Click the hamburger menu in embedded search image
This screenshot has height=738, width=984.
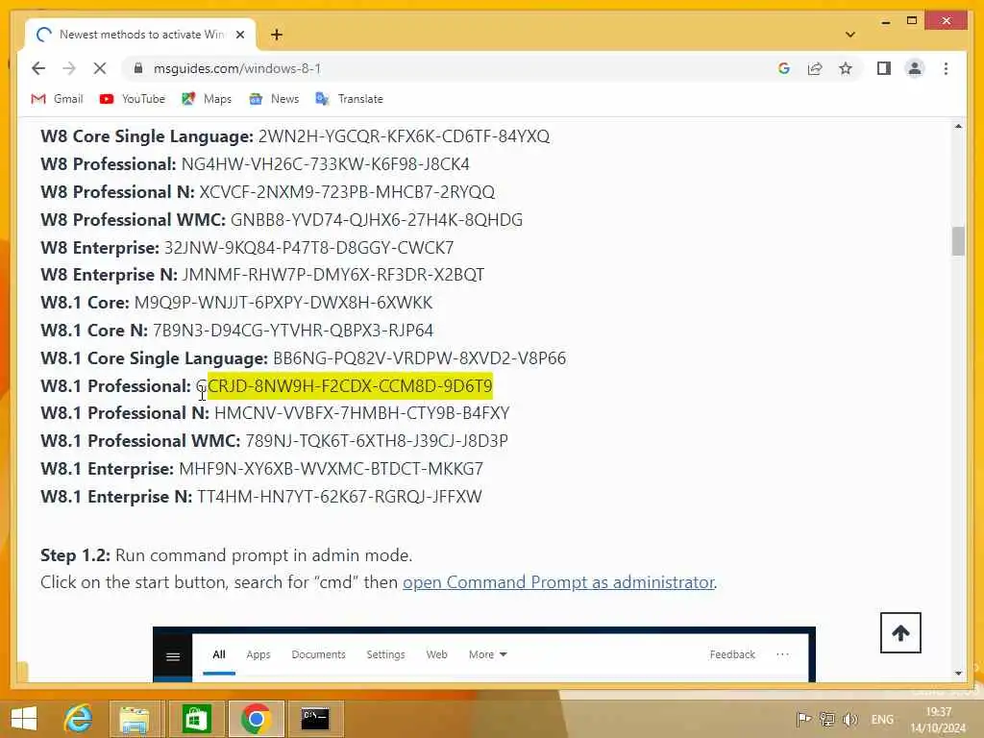click(x=173, y=656)
